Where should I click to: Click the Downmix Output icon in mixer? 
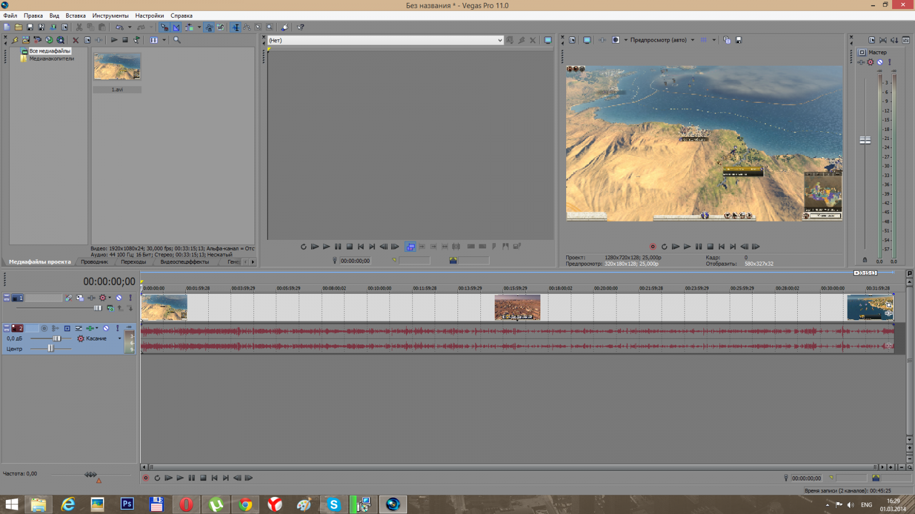[x=883, y=40]
